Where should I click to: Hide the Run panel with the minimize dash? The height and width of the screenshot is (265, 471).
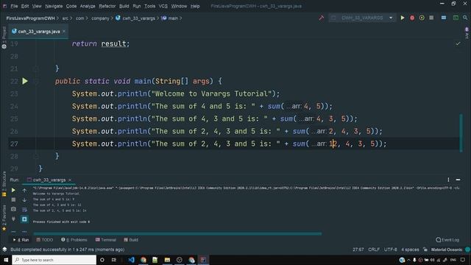click(458, 180)
